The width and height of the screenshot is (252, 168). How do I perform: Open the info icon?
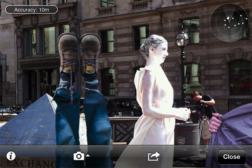11,156
